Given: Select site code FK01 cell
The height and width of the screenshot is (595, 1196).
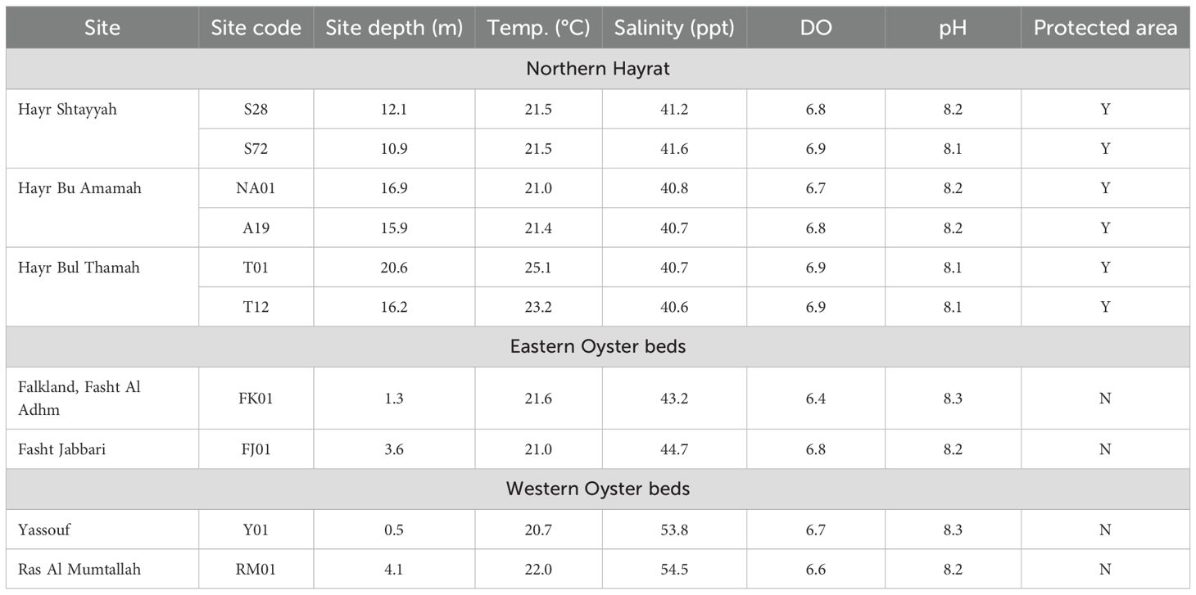Looking at the screenshot, I should [256, 398].
